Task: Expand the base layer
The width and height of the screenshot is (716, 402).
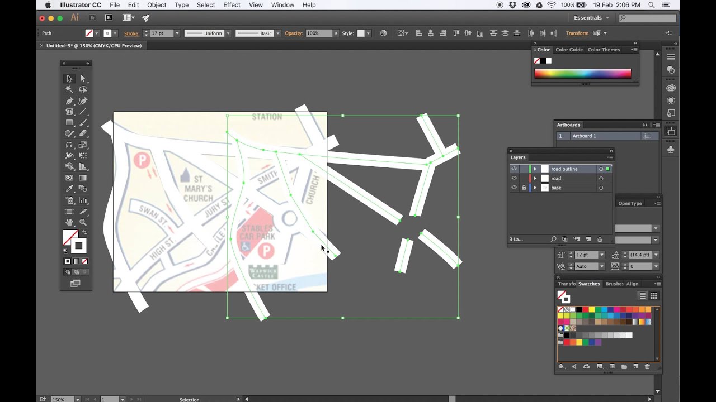Action: tap(535, 188)
